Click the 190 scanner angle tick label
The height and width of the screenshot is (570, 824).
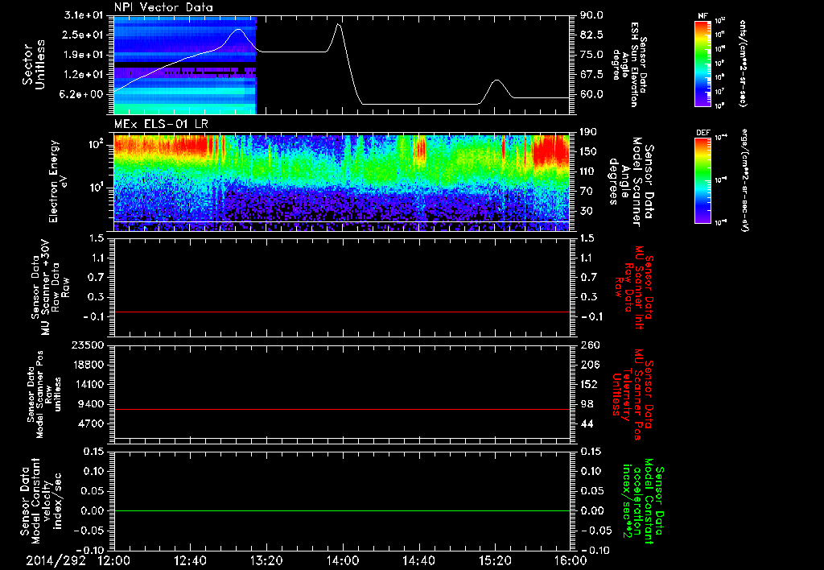[x=588, y=132]
